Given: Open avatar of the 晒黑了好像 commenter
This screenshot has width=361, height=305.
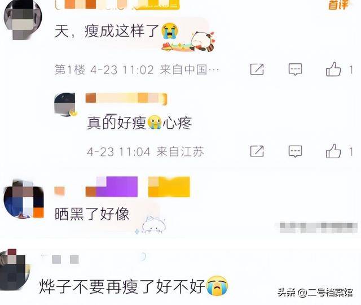Looking at the screenshot, I should 24,199.
